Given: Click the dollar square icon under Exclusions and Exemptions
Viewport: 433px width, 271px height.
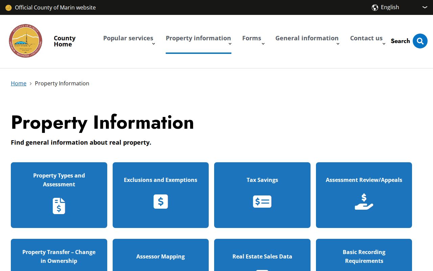Looking at the screenshot, I should coord(161,202).
